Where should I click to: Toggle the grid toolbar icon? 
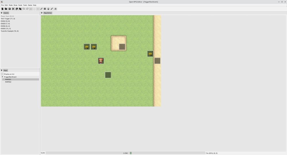tap(31, 9)
